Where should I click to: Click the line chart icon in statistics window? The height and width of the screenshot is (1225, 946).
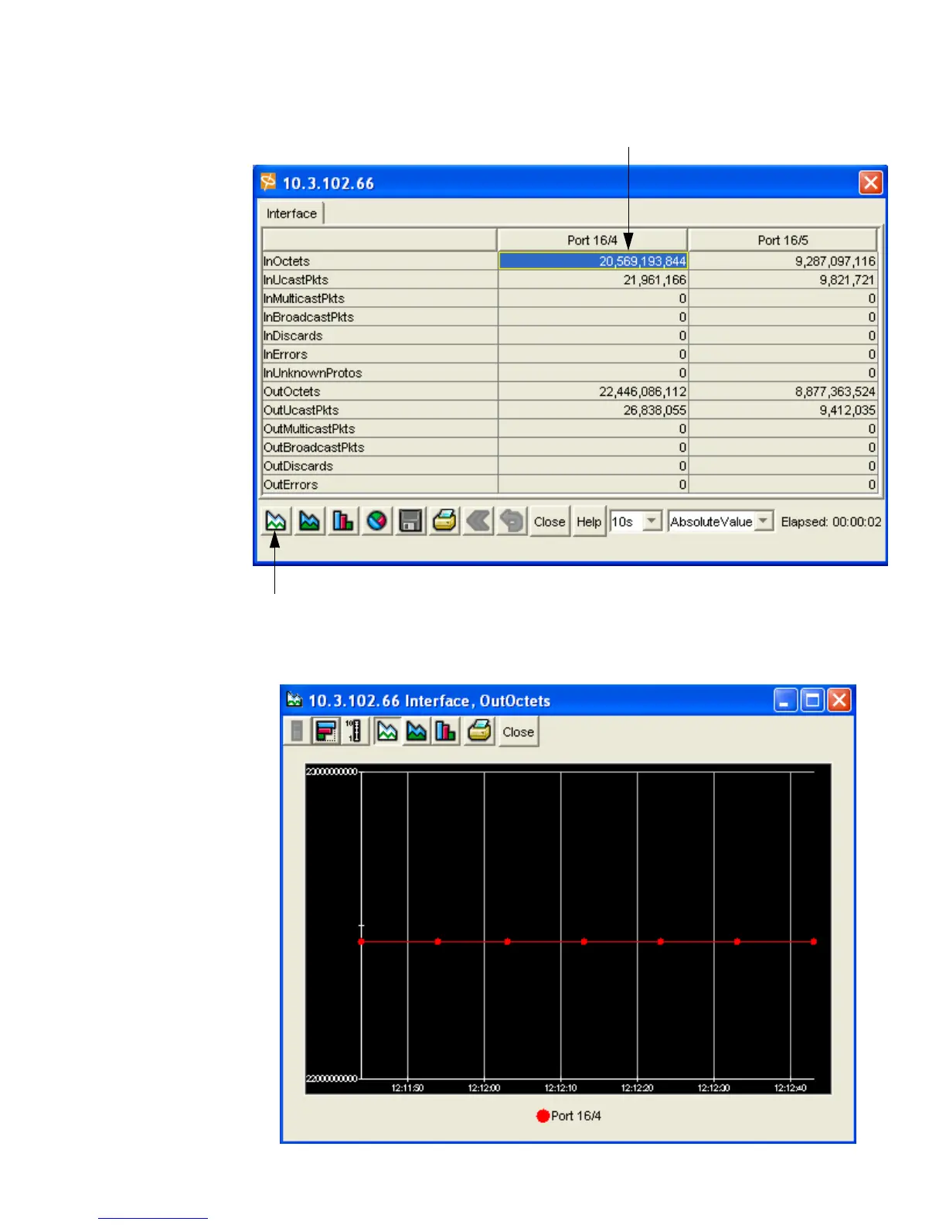point(275,521)
